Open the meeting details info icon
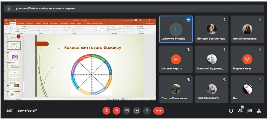271x119 pixels. 231,111
